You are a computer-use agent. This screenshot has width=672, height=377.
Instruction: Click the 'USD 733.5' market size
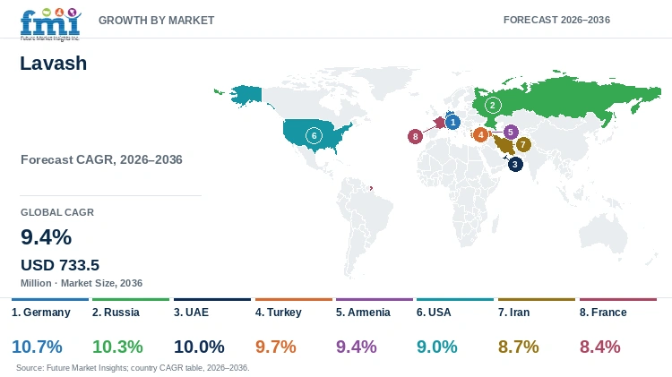pyautogui.click(x=60, y=265)
